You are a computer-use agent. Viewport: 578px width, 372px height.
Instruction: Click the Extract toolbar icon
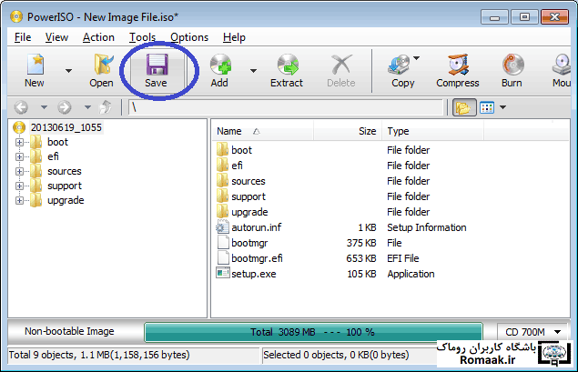[x=288, y=65]
